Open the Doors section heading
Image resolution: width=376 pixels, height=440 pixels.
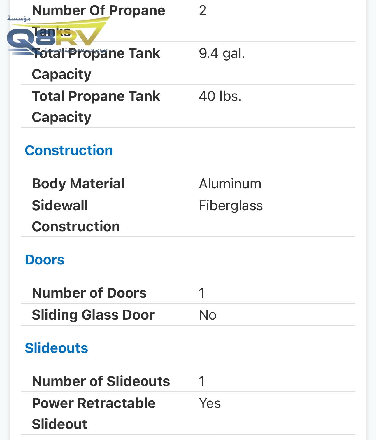tap(45, 260)
